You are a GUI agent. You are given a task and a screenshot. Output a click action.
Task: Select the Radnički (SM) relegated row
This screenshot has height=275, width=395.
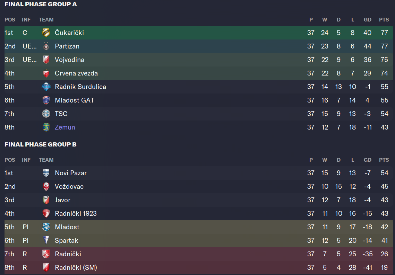[198, 267]
